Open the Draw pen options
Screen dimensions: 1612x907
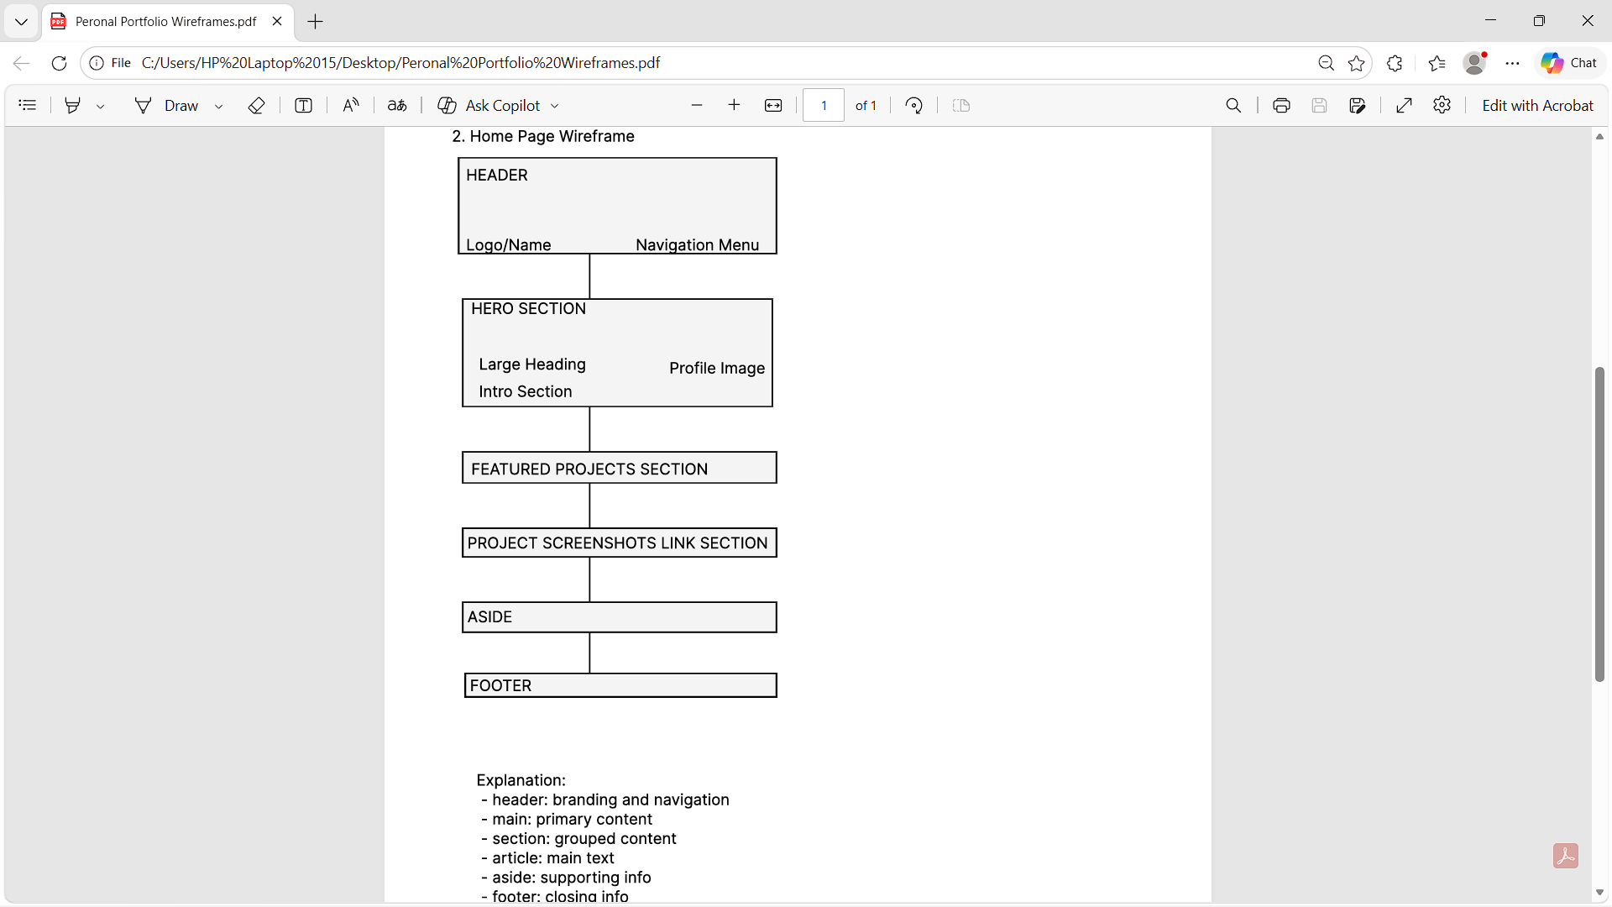(x=217, y=105)
